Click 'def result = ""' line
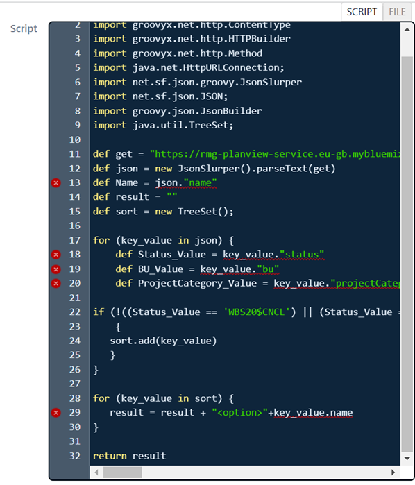The image size is (415, 485). [135, 197]
